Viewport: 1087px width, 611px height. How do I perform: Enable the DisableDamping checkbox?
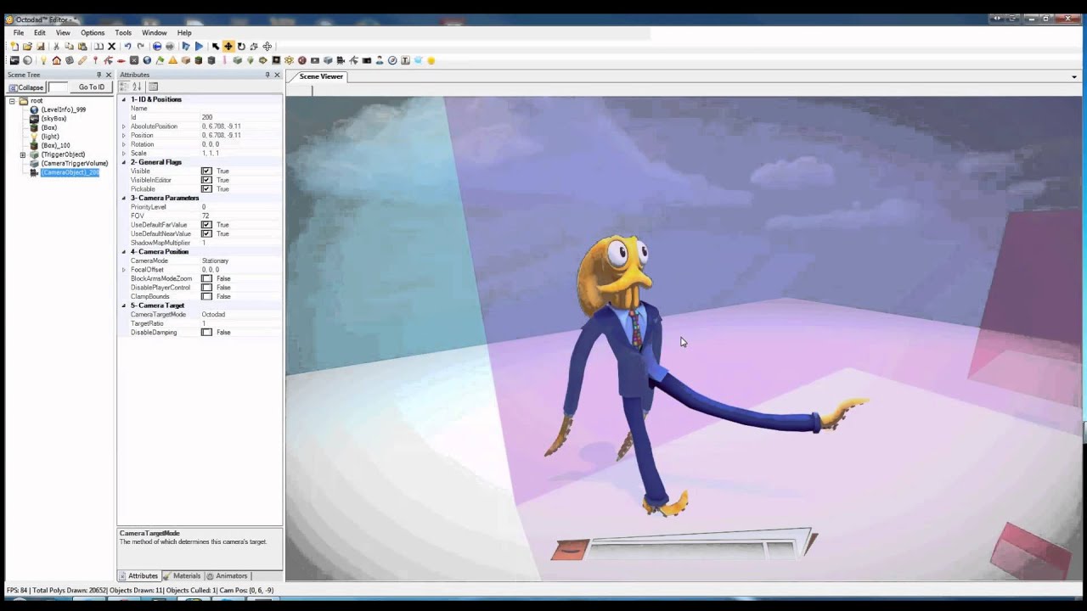pos(206,333)
